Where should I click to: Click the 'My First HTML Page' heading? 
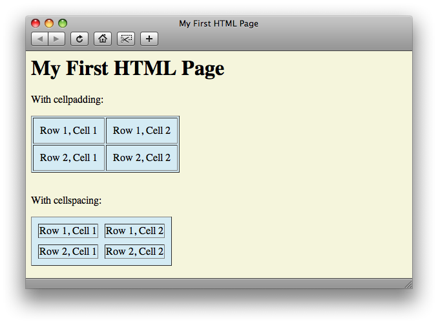point(128,68)
